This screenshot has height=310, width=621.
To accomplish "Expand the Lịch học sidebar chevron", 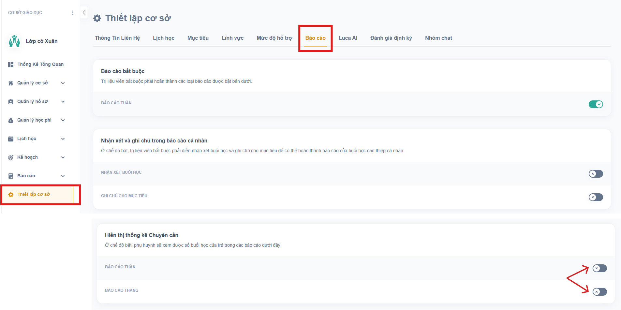I will click(63, 139).
